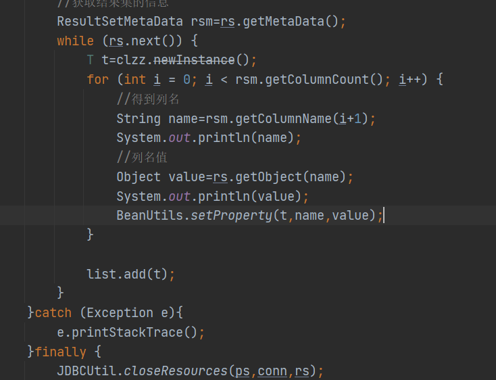Click the setProperty method call

[231, 216]
